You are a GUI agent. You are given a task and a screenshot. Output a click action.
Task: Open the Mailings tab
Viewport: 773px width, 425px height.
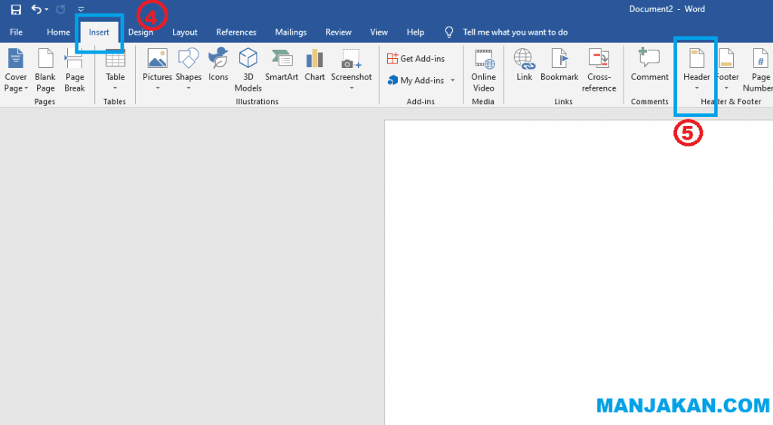click(x=291, y=32)
